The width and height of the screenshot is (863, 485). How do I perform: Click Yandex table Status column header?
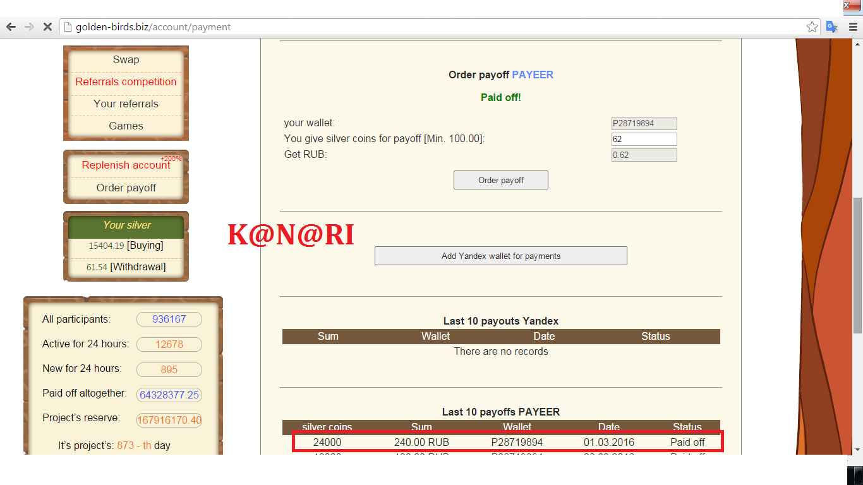tap(655, 336)
